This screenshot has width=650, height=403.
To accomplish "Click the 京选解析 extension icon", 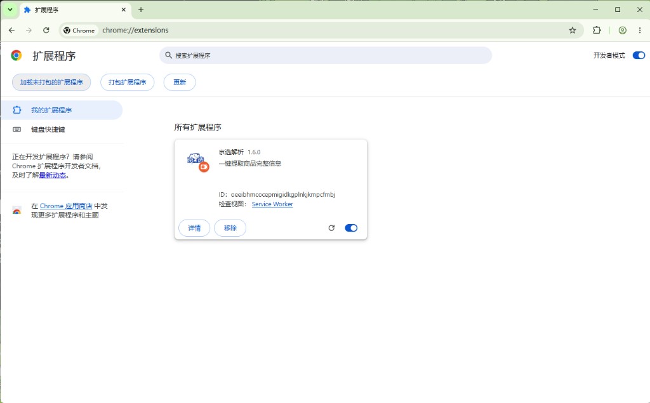I will (x=198, y=161).
